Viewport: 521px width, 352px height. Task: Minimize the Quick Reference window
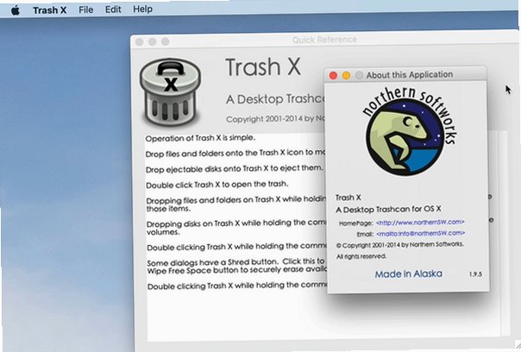click(x=152, y=41)
